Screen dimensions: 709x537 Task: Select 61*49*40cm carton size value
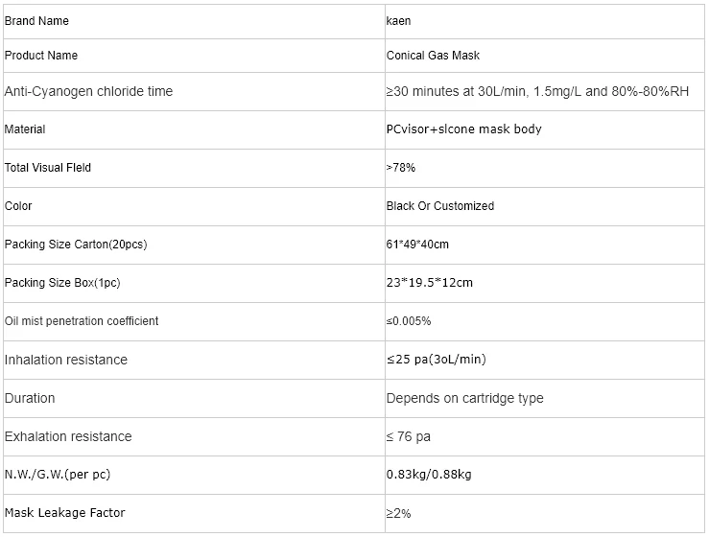point(417,245)
